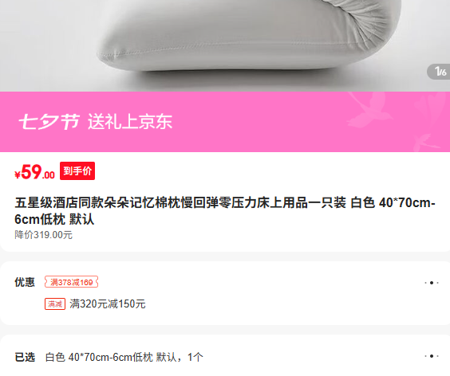Tap the 送礼上京东 banner text
The width and height of the screenshot is (450, 376).
click(130, 122)
